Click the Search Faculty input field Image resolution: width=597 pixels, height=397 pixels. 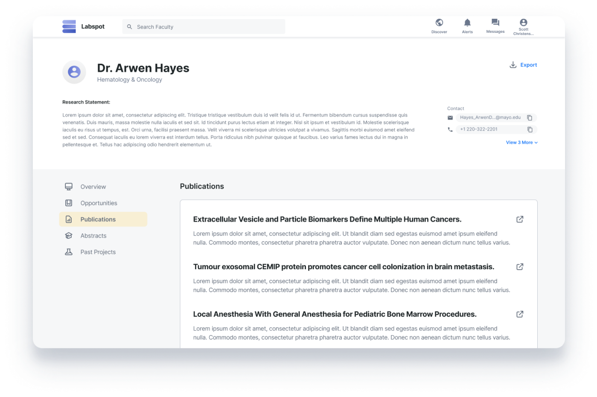[204, 27]
